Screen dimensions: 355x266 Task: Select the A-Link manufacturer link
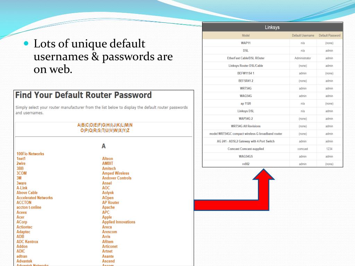22,188
